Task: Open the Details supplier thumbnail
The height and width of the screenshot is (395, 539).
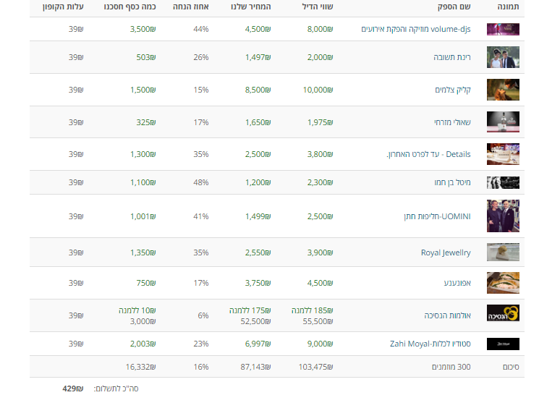Action: (503, 154)
